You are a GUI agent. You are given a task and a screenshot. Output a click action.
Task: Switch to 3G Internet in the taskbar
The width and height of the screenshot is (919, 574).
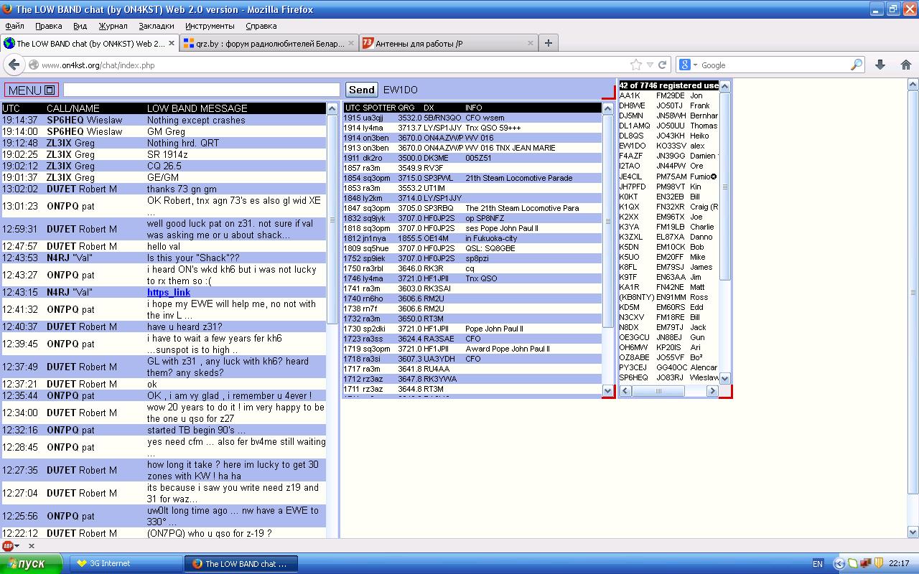point(125,564)
